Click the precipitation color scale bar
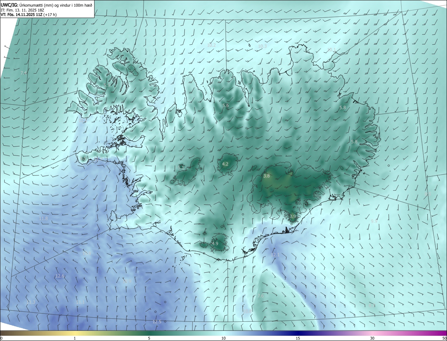The height and width of the screenshot is (341, 447). pyautogui.click(x=223, y=333)
